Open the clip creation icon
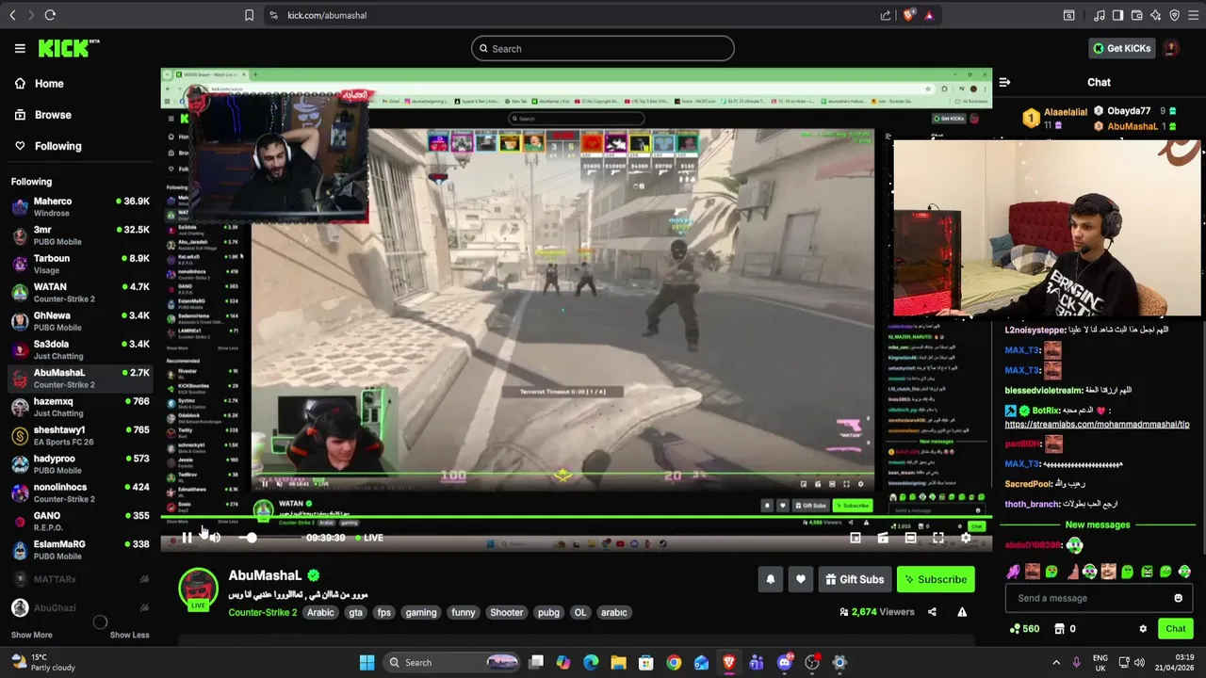 (883, 538)
